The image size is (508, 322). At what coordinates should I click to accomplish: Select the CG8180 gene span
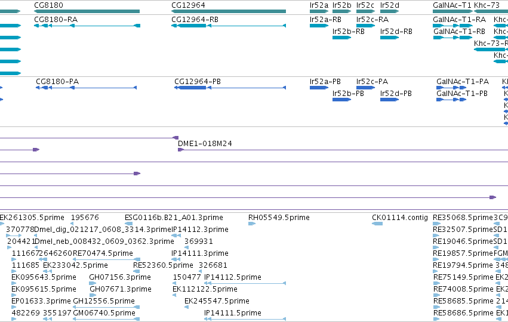pyautogui.click(x=87, y=11)
